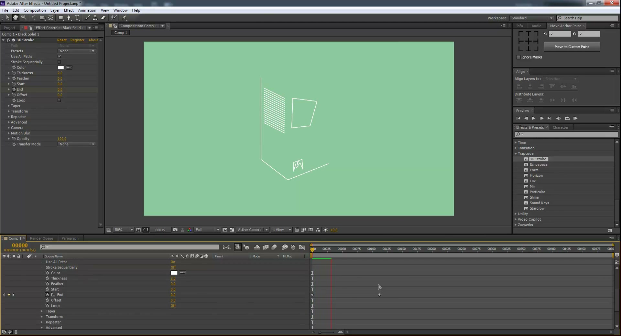This screenshot has width=621, height=336.
Task: Jump to first frame in Preview
Action: point(518,118)
